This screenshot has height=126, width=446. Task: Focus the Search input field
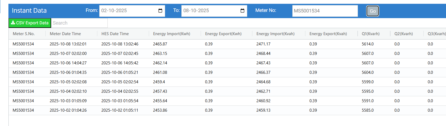(x=79, y=23)
